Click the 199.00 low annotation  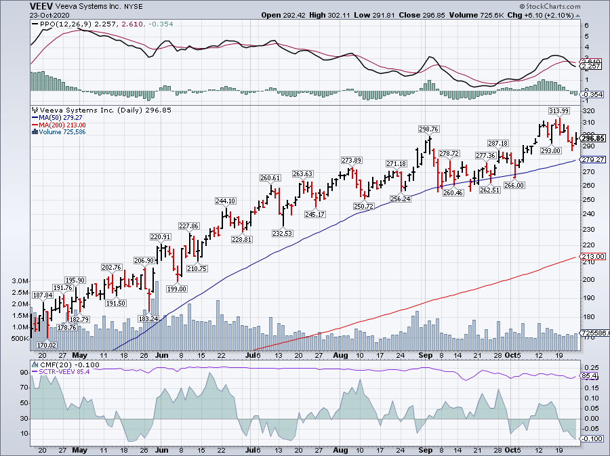pyautogui.click(x=177, y=289)
